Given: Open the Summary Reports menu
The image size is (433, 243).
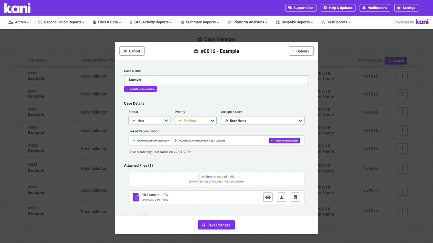Looking at the screenshot, I should (x=199, y=22).
